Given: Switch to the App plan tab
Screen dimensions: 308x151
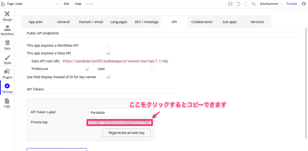Looking at the screenshot, I should pos(36,22).
